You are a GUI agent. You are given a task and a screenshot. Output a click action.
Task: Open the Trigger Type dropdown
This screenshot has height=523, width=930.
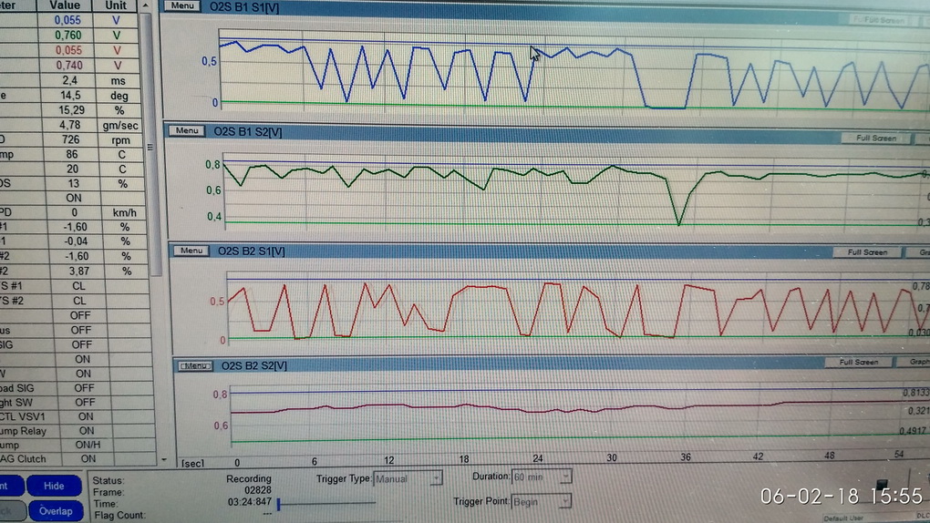436,477
